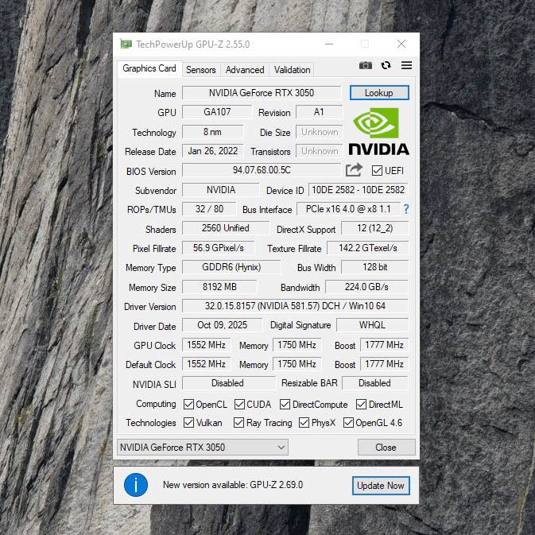This screenshot has width=535, height=535.
Task: Click the Lookup button
Action: 379,93
